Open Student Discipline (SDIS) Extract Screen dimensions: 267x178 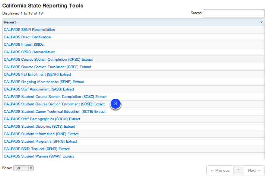click(x=39, y=127)
